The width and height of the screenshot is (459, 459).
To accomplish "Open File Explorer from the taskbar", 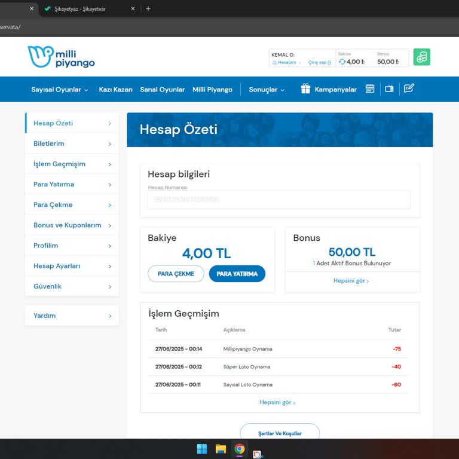I will click(x=221, y=449).
